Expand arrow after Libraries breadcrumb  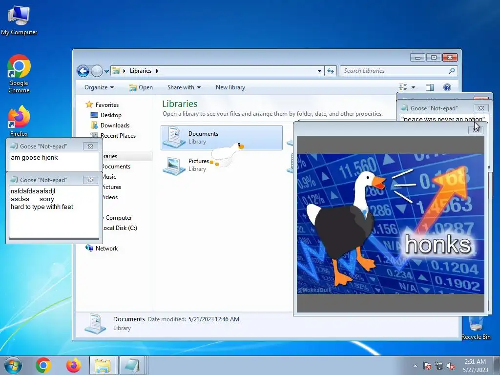[157, 71]
